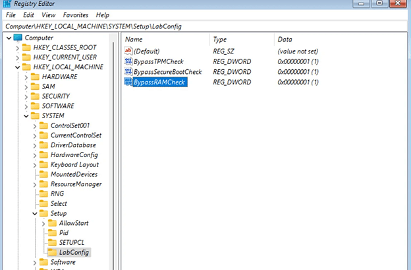The image size is (411, 270).
Task: Click the SAM key folder icon
Action: click(x=35, y=86)
